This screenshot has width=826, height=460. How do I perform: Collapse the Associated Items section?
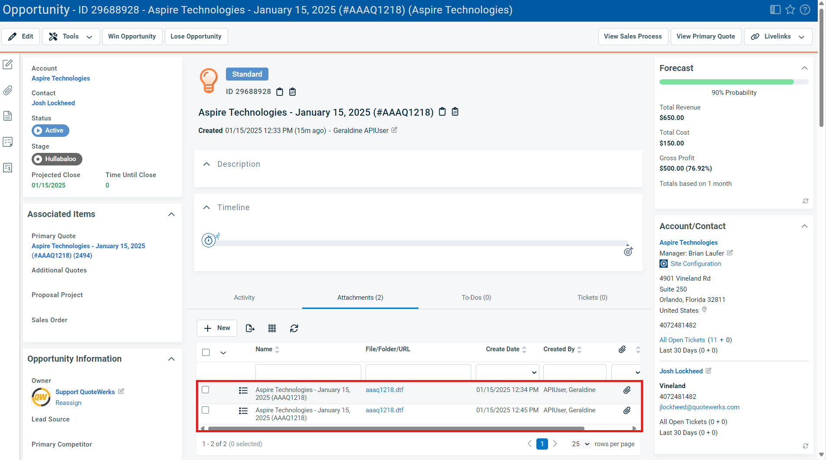click(x=171, y=214)
